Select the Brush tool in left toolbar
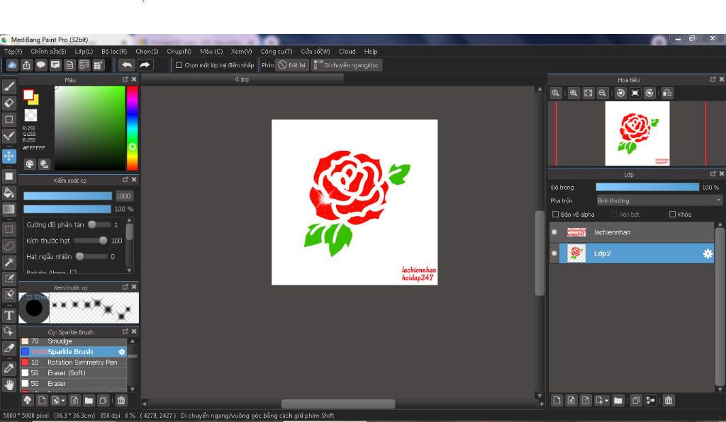This screenshot has width=726, height=422. pos(9,86)
